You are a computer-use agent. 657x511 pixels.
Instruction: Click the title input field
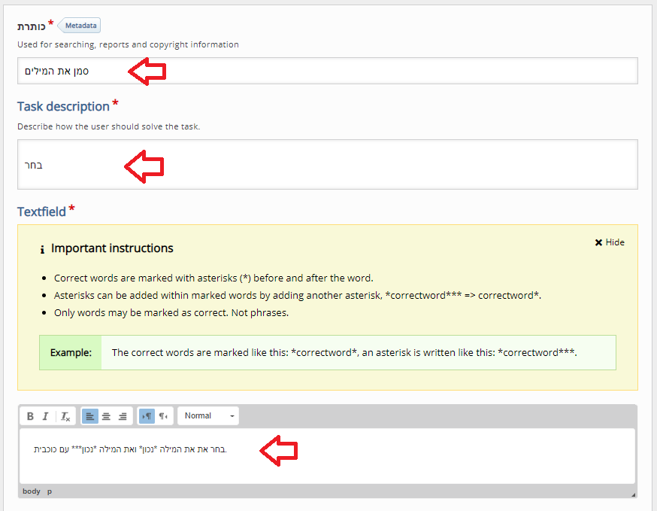(x=327, y=71)
